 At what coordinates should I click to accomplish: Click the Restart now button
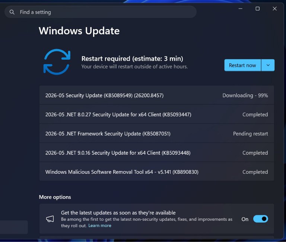click(x=242, y=65)
